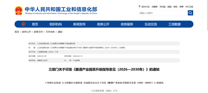This screenshot has height=93, width=208.
Task: Click 通知 in the breadcrumb
Action: coord(60,32)
